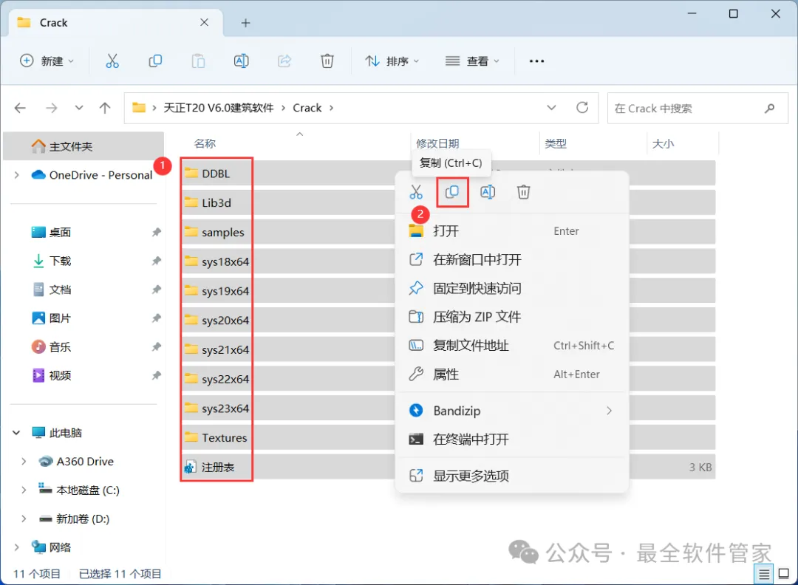Click the context menu Cut icon
The image size is (798, 585).
pyautogui.click(x=416, y=192)
